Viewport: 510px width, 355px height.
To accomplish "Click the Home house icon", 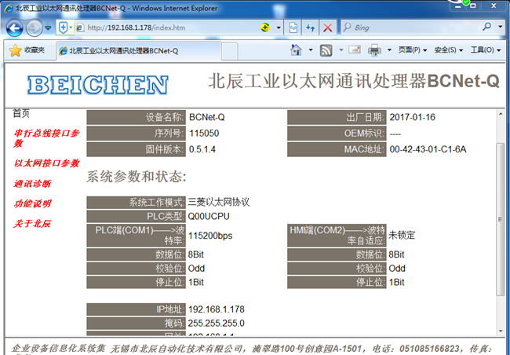I will [296, 50].
